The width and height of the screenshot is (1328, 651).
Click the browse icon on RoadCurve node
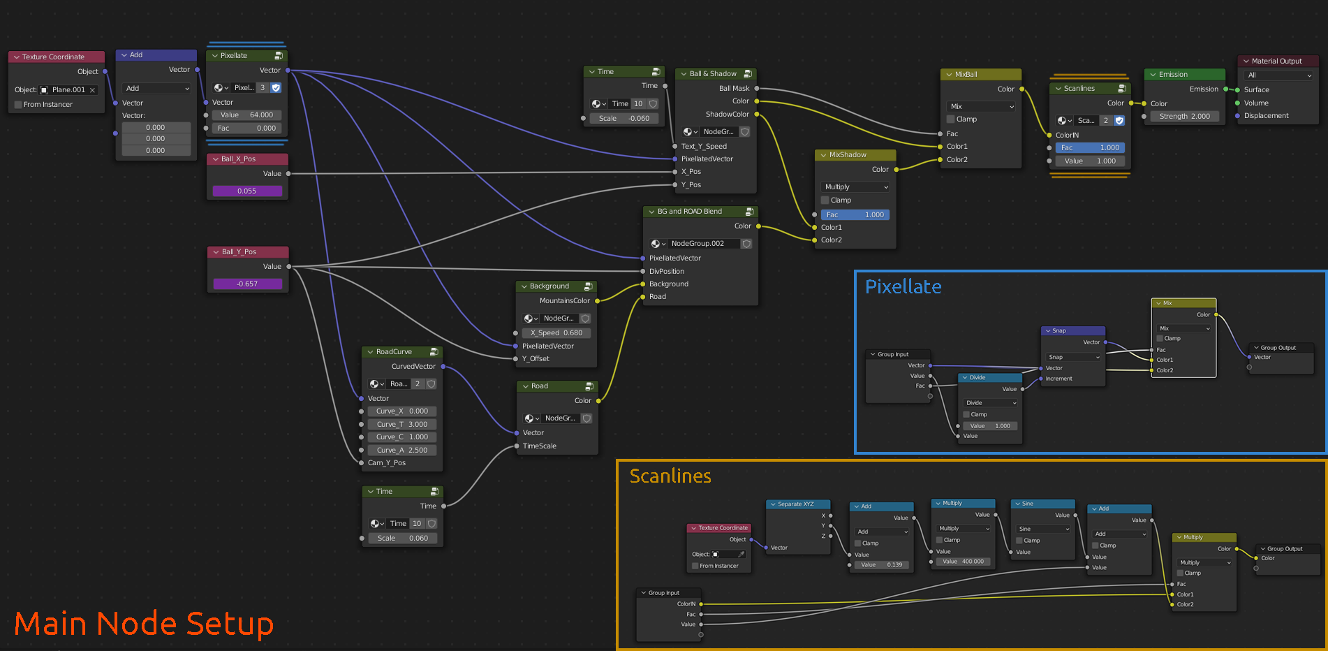(376, 383)
